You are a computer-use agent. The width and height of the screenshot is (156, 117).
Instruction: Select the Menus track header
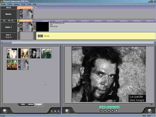click(x=9, y=14)
